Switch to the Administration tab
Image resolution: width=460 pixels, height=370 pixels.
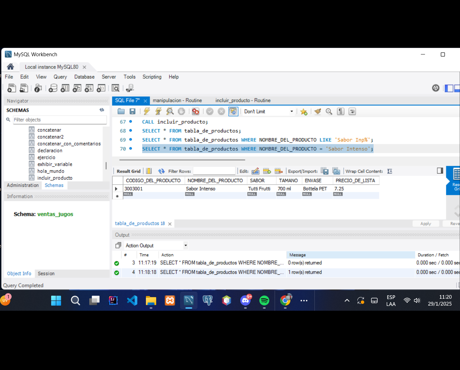coord(23,185)
